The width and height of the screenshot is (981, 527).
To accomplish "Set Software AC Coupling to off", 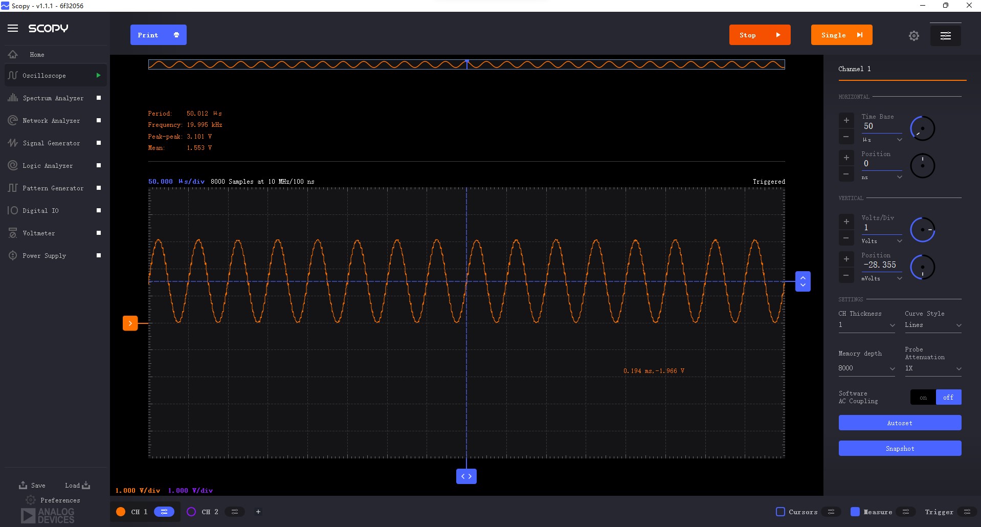I will (x=949, y=398).
